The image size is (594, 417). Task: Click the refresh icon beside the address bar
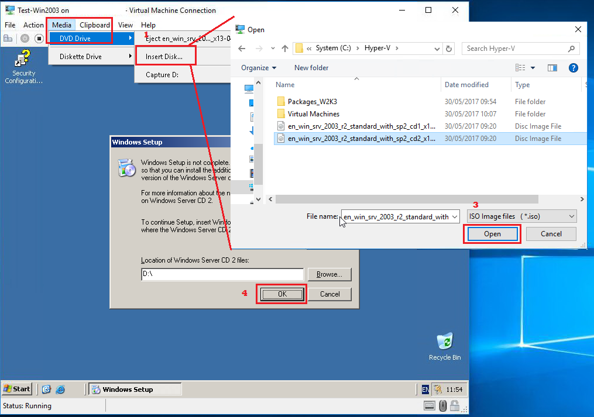pos(449,49)
